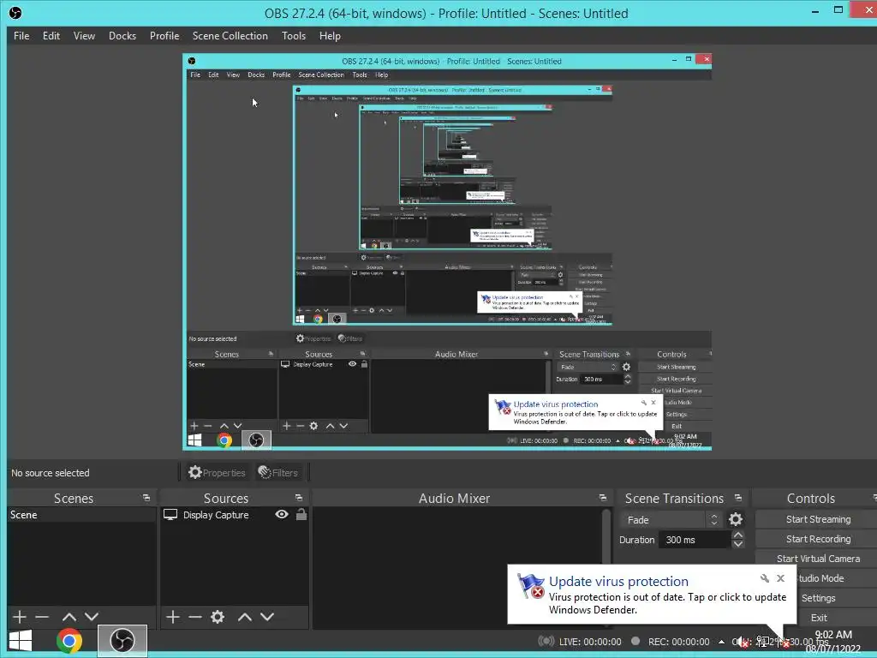
Task: Move scene down with arrow icon
Action: 92,617
